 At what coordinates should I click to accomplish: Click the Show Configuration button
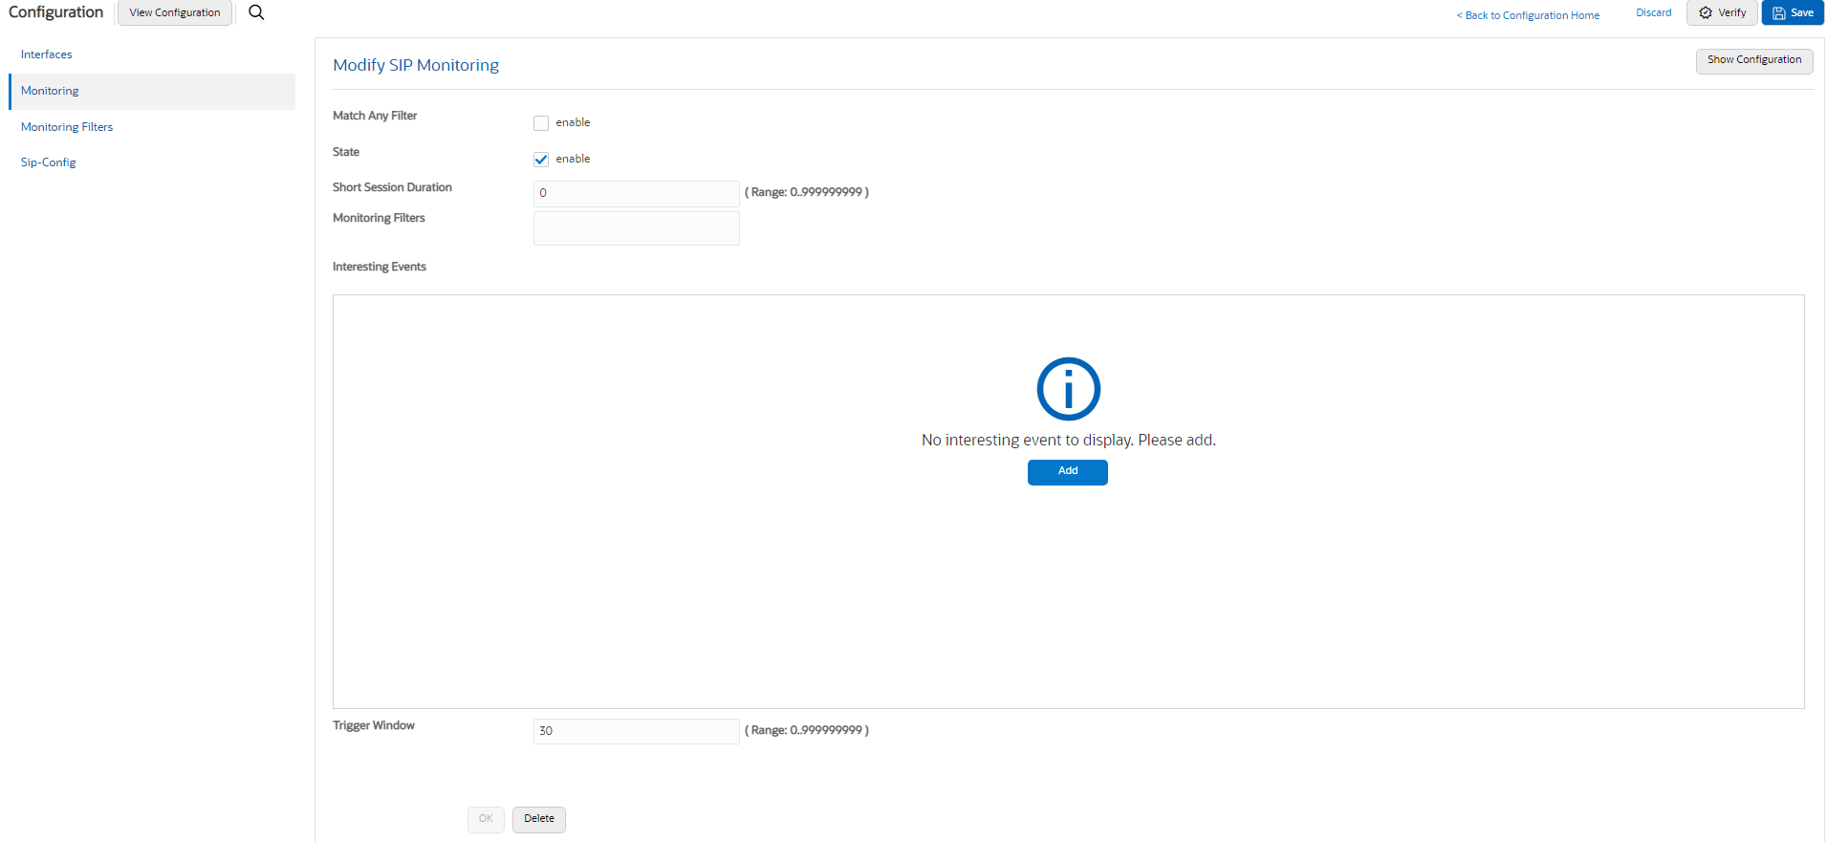pyautogui.click(x=1754, y=60)
